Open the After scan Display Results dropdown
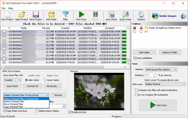 (x=165, y=84)
